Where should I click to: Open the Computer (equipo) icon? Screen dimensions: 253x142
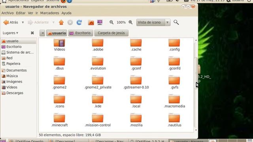pyautogui.click(x=100, y=22)
